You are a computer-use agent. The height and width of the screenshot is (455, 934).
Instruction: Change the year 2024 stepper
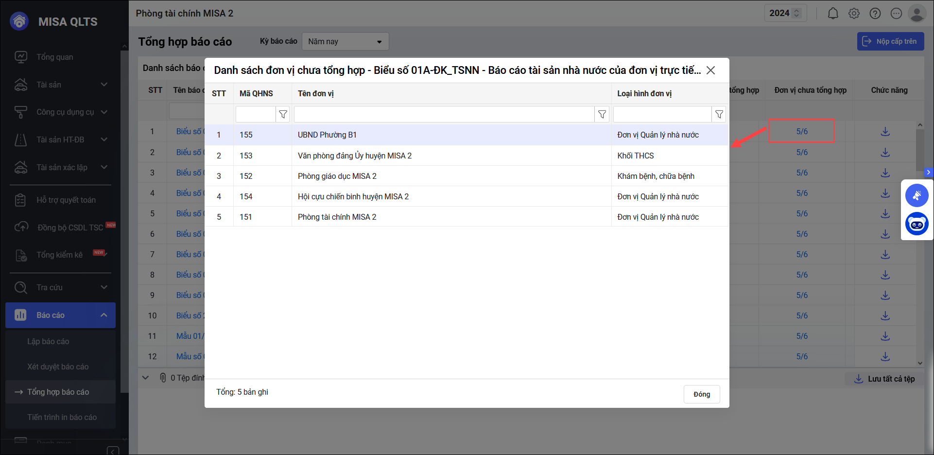796,13
